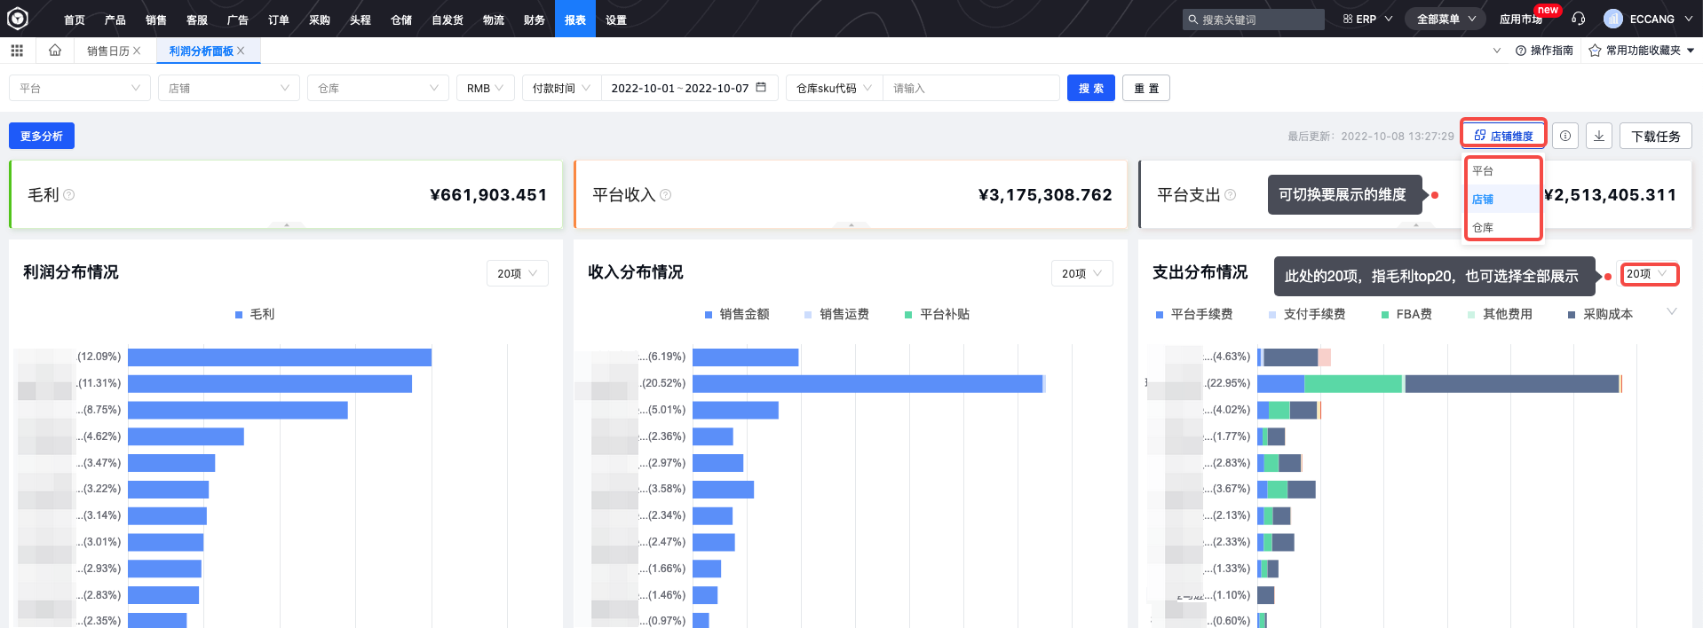This screenshot has height=628, width=1703.
Task: Open the 平台 filter dropdown
Action: [79, 88]
